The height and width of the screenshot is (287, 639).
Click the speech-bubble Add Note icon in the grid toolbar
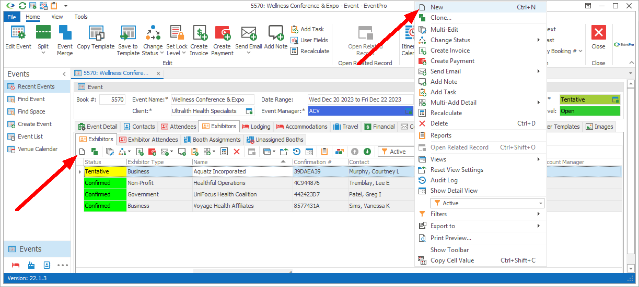pos(181,152)
